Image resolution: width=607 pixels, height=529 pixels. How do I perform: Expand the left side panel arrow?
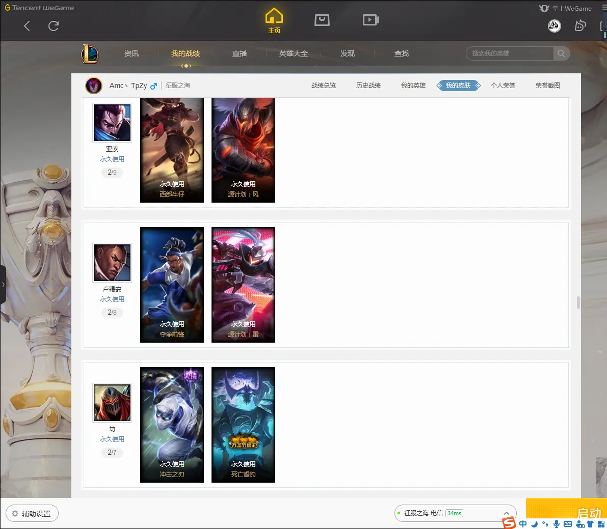(3, 285)
